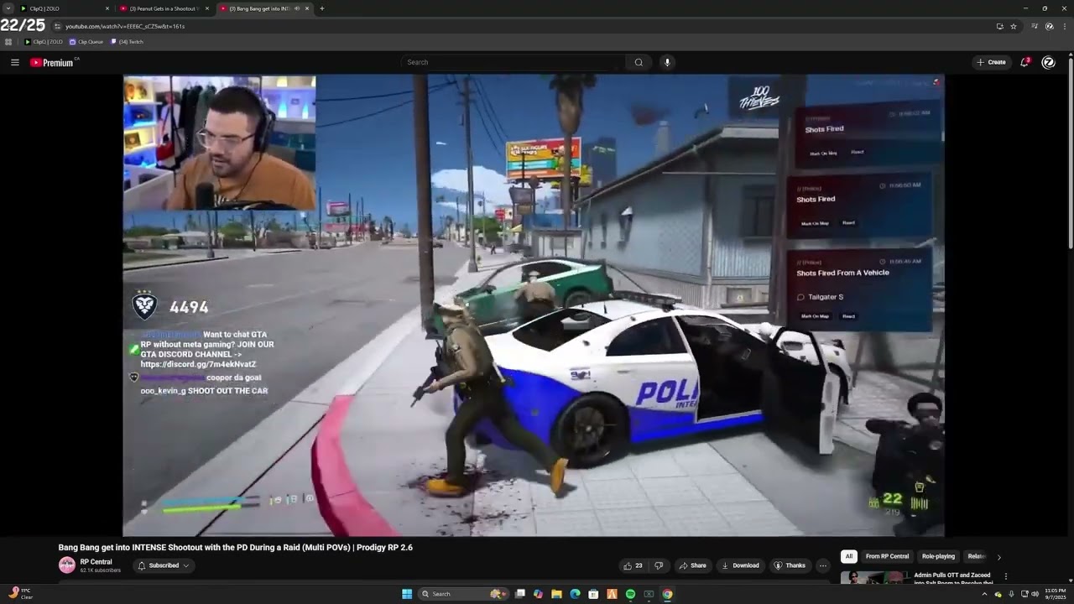Share the video

tap(693, 565)
